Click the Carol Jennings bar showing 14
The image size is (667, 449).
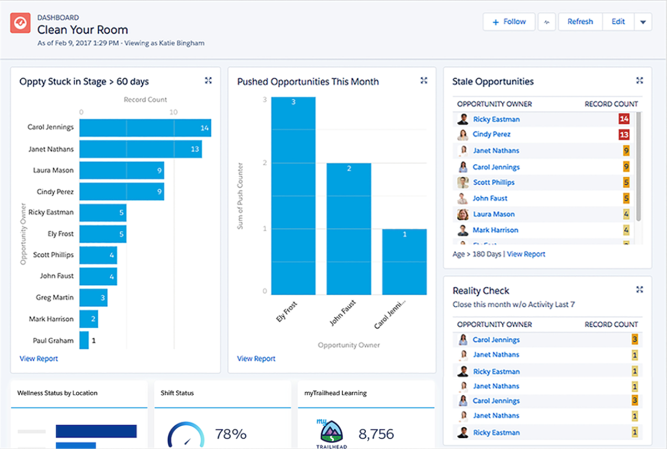(x=145, y=128)
